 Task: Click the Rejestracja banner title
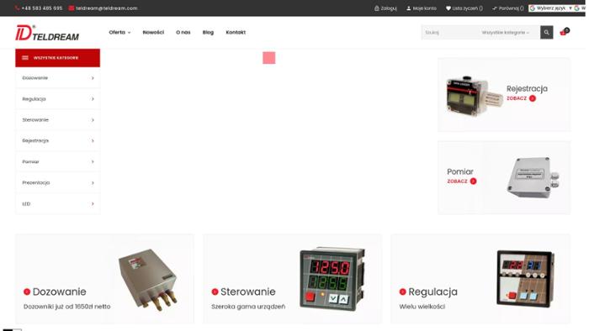point(527,89)
